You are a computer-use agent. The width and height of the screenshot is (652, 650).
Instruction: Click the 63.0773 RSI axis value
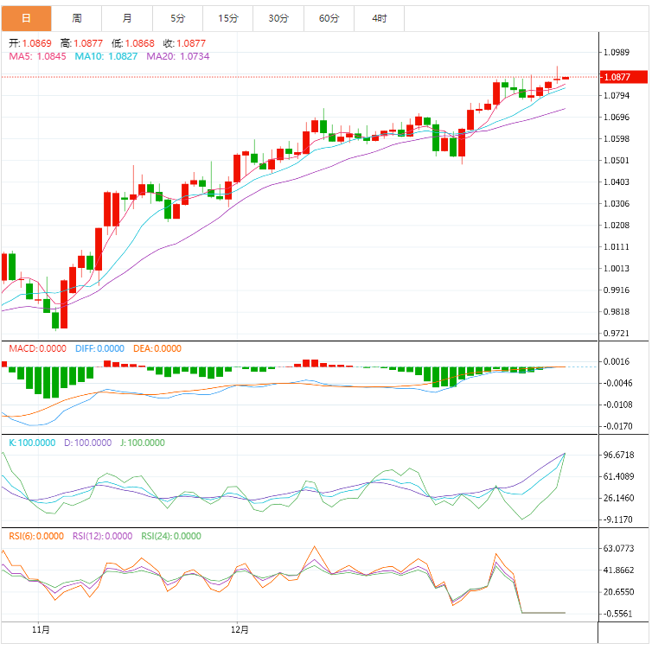(x=619, y=549)
